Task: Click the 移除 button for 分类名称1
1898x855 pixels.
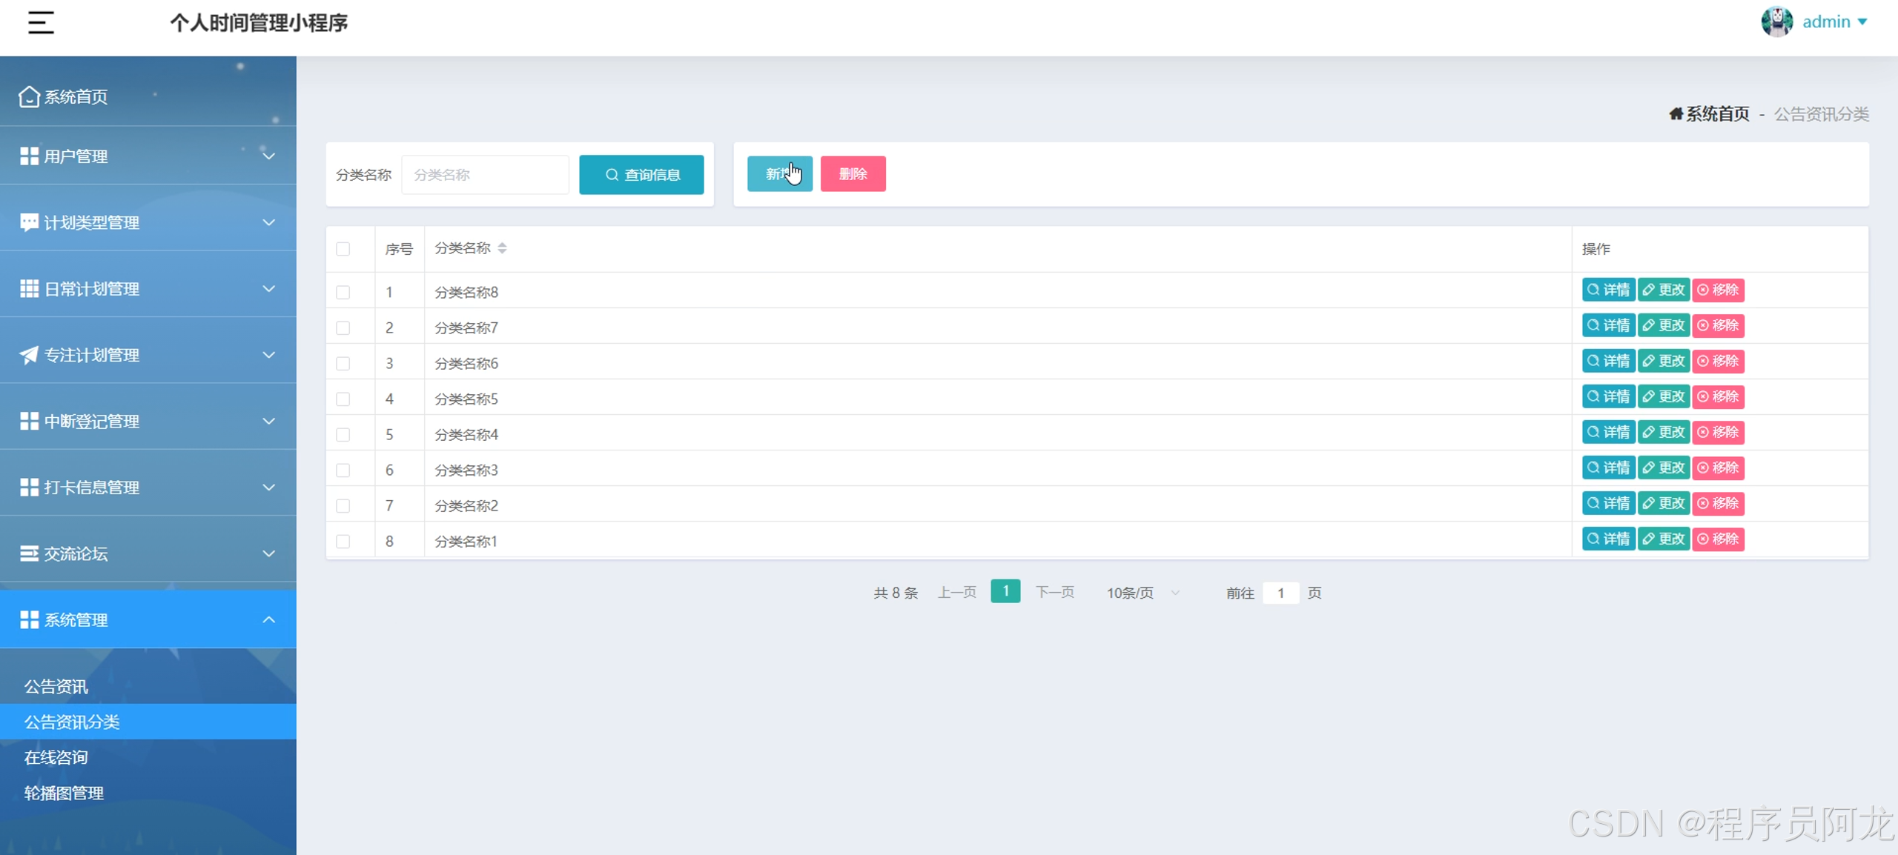Action: [x=1718, y=539]
